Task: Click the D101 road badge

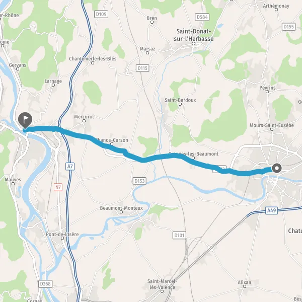Action: [179, 235]
